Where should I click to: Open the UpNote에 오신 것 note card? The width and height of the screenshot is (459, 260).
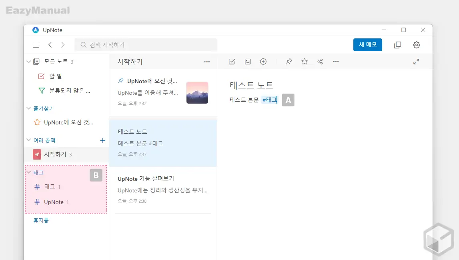163,92
